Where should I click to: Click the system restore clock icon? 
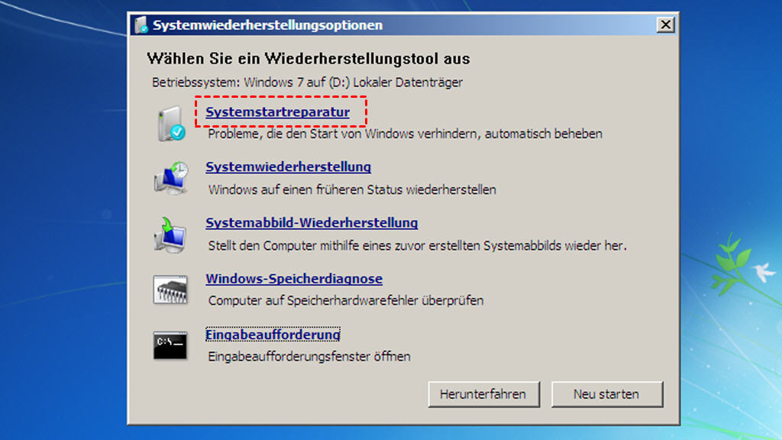[x=171, y=177]
